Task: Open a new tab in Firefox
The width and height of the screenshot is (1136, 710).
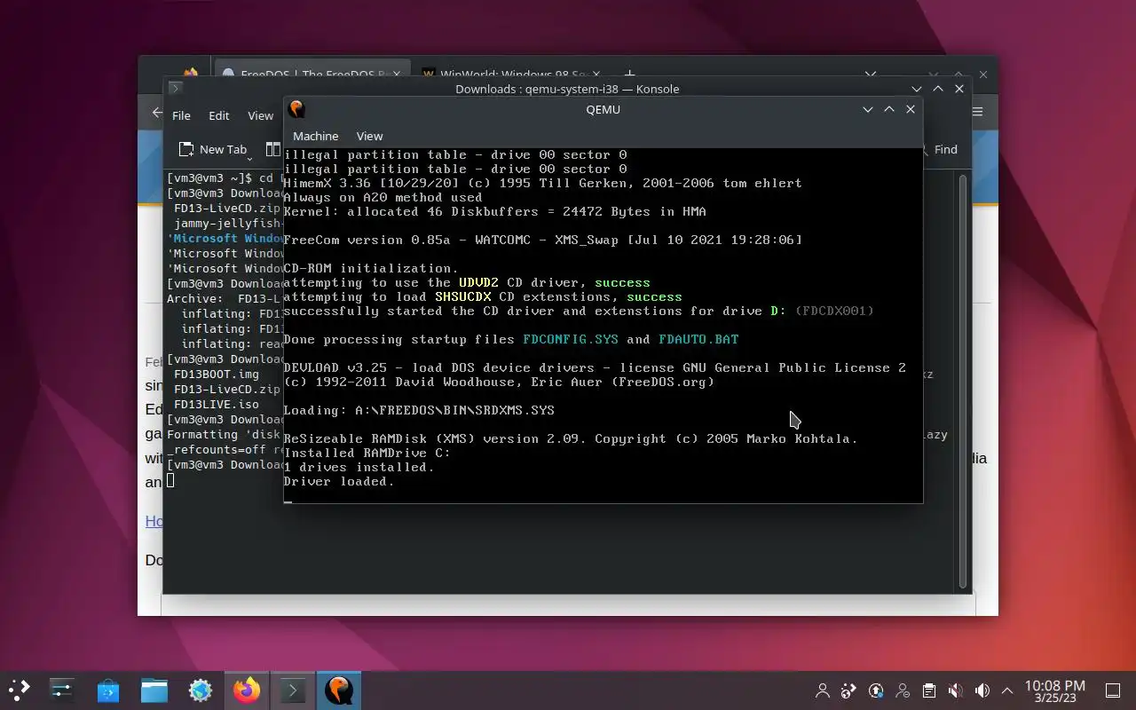Action: tap(629, 75)
